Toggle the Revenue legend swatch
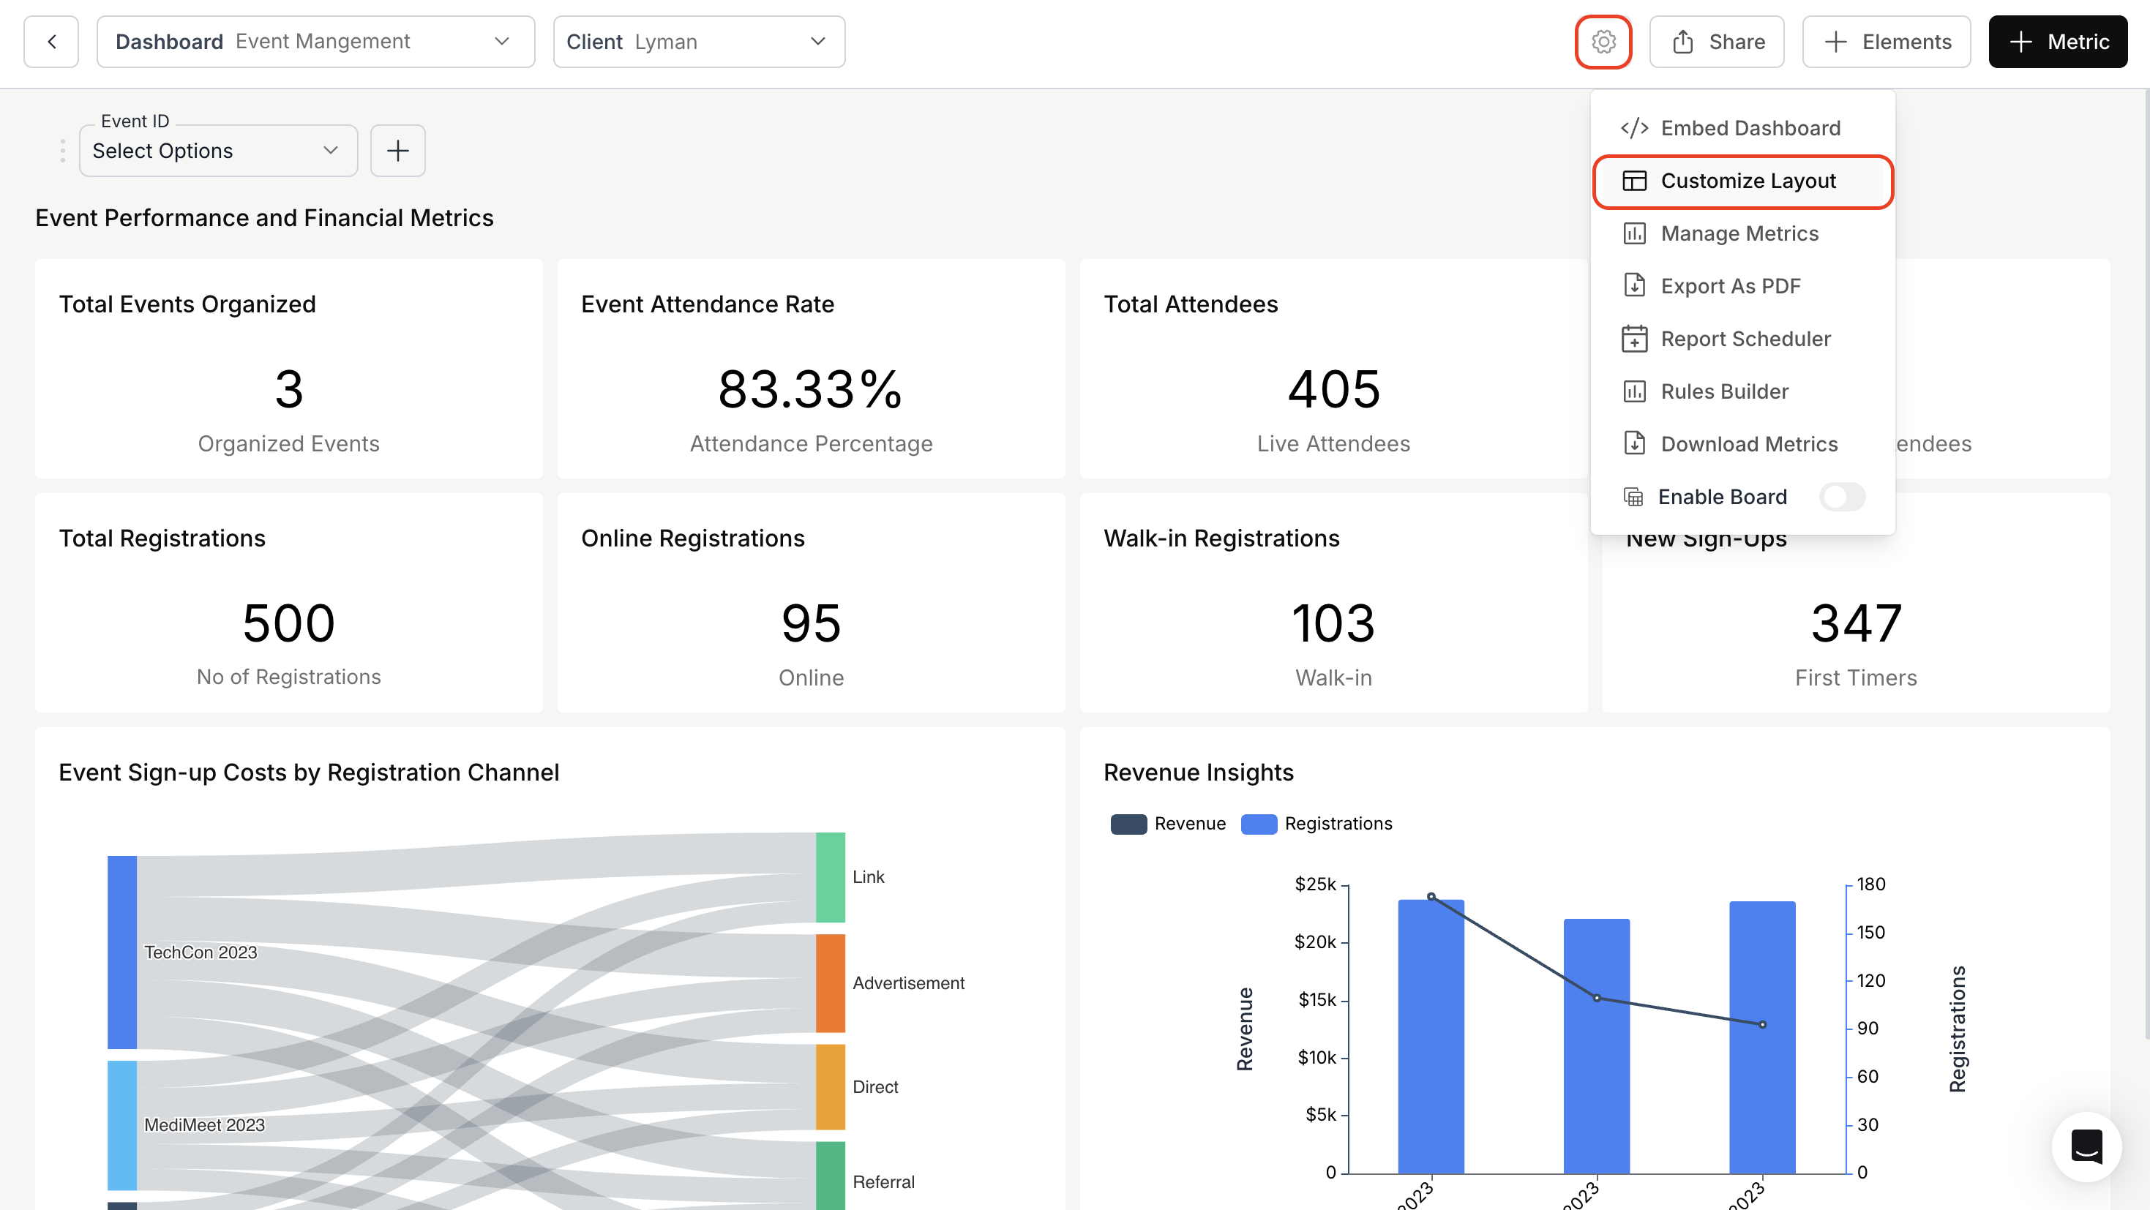Screen dimensions: 2150x1210 [1128, 824]
